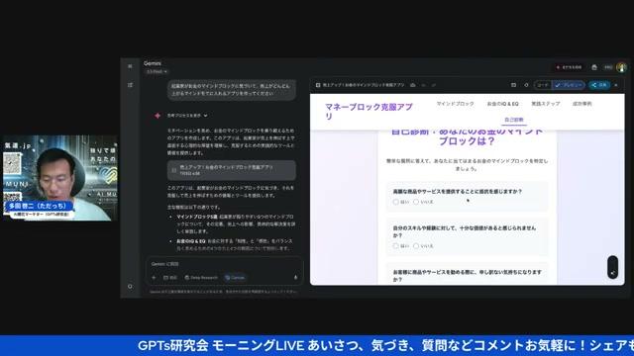Click the version history icon in canvas toolbar
Screen dimensions: 634x356
pyautogui.click(x=526, y=85)
